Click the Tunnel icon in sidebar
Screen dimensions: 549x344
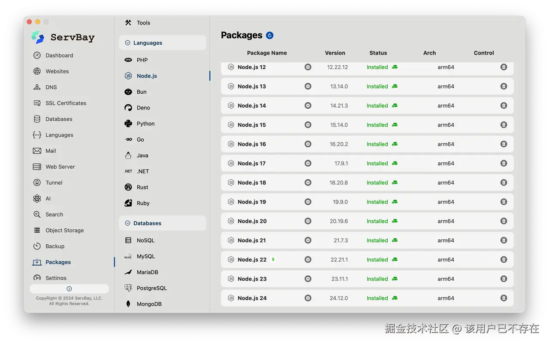pos(37,183)
